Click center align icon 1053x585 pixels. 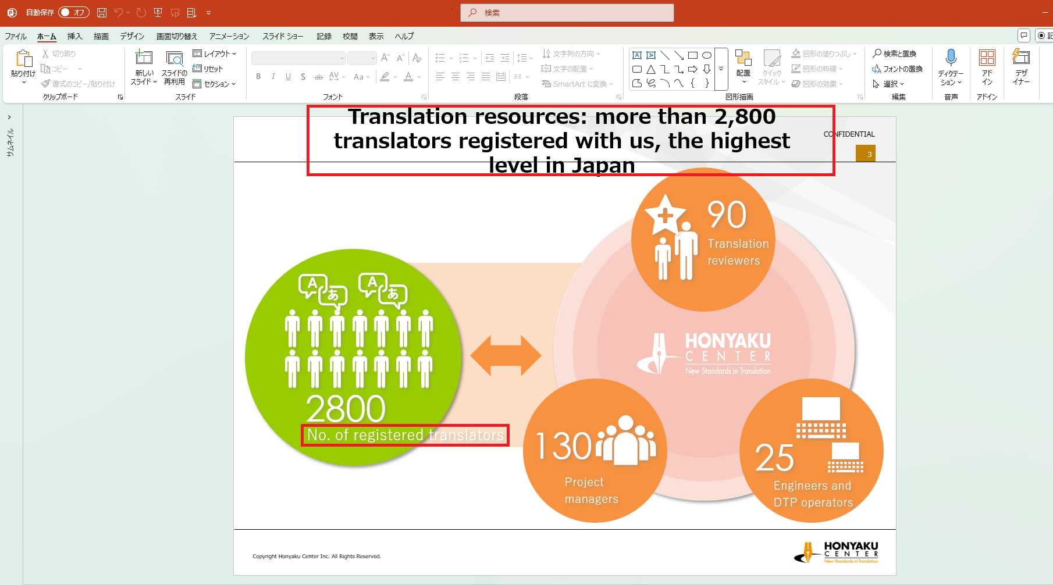[x=456, y=77]
